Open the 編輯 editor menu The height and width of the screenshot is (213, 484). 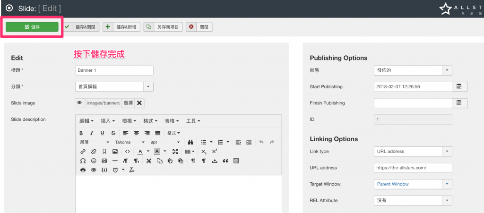[x=86, y=121]
